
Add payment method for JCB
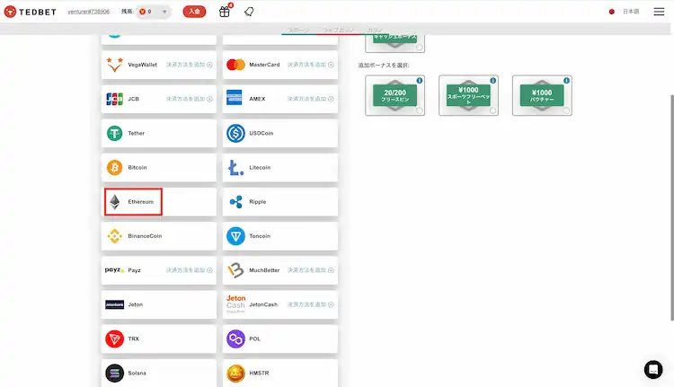pos(189,99)
